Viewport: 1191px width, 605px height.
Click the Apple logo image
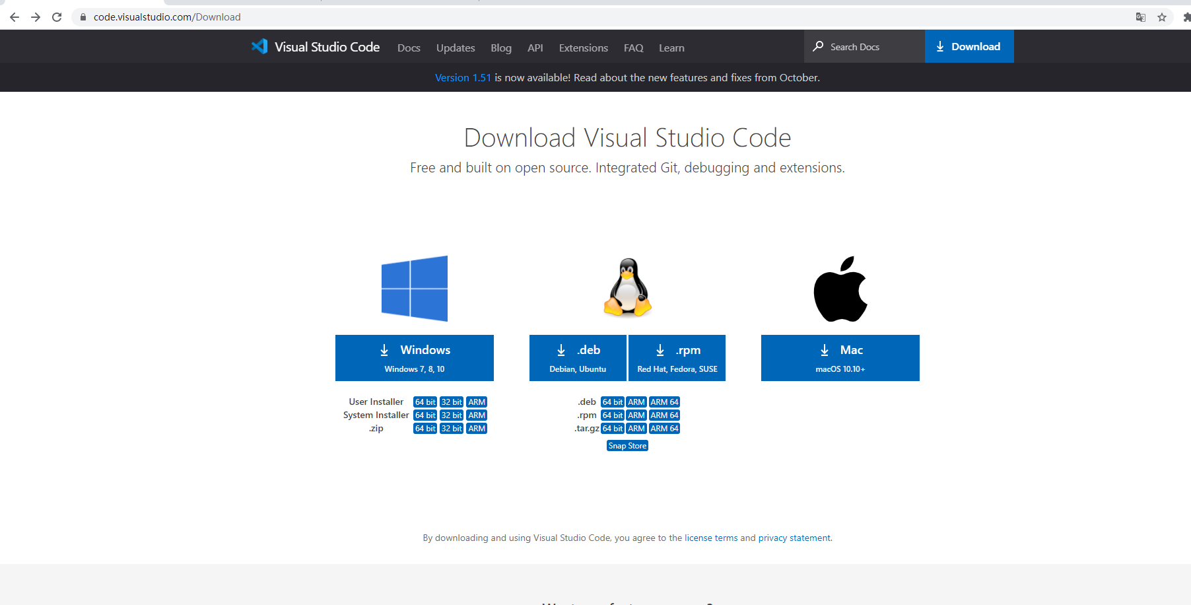tap(840, 289)
